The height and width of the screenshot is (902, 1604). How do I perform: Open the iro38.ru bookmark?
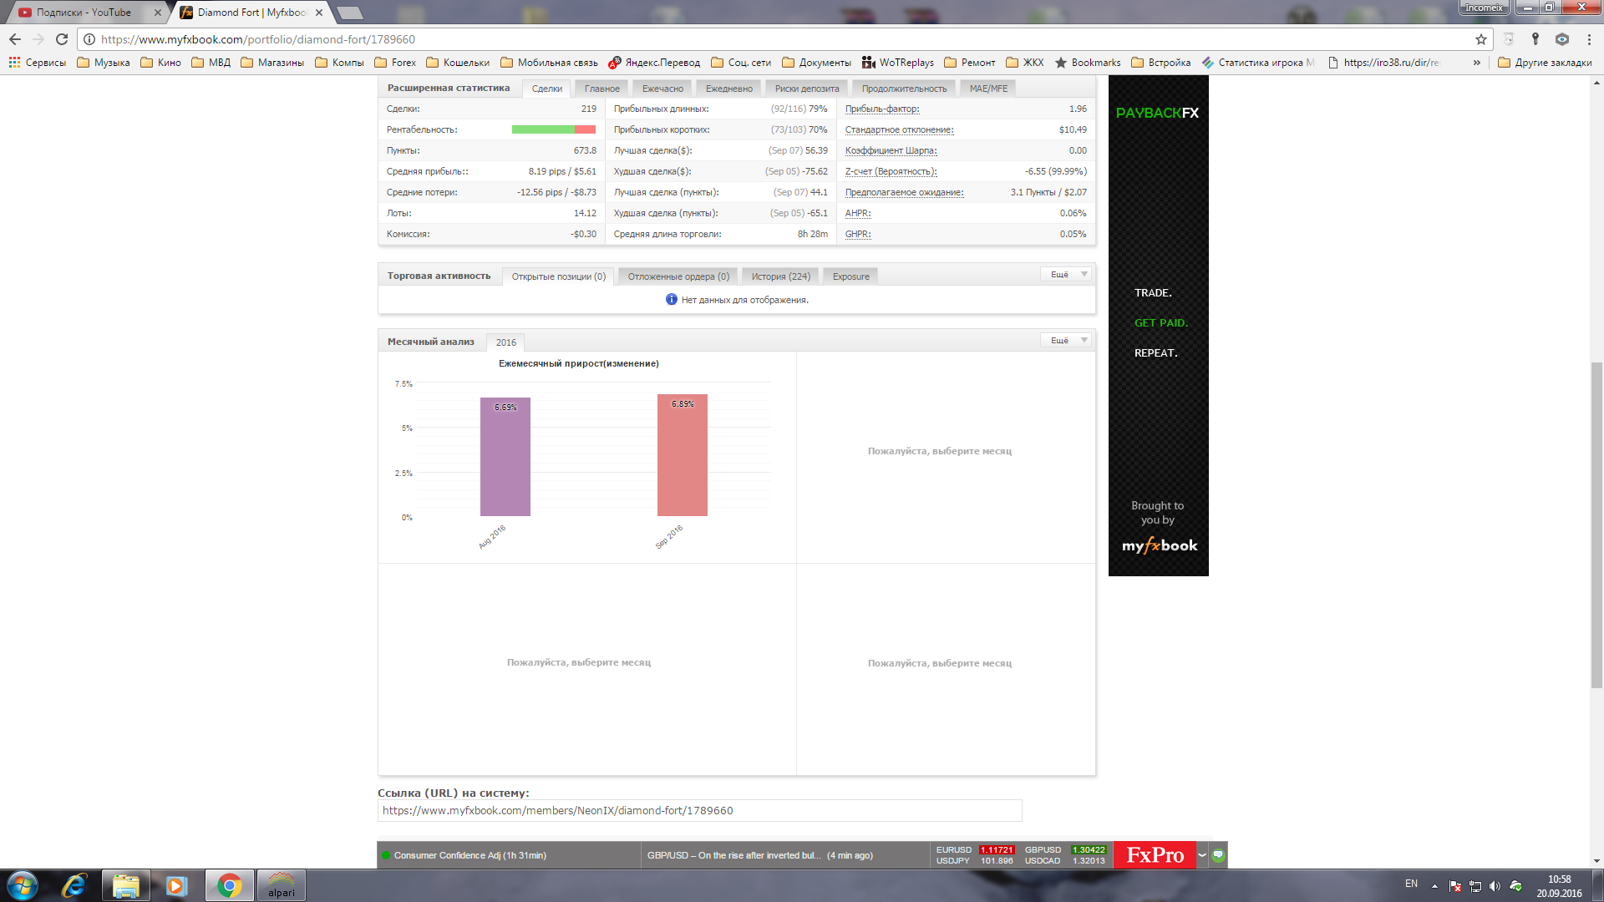(1384, 63)
